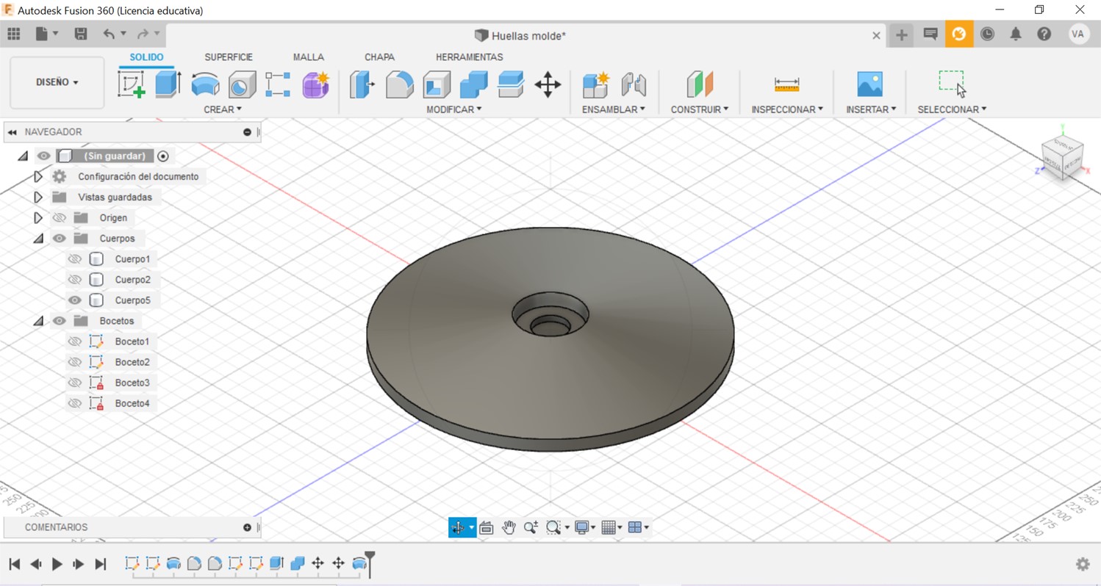Undo the last action
This screenshot has width=1101, height=586.
(x=109, y=34)
